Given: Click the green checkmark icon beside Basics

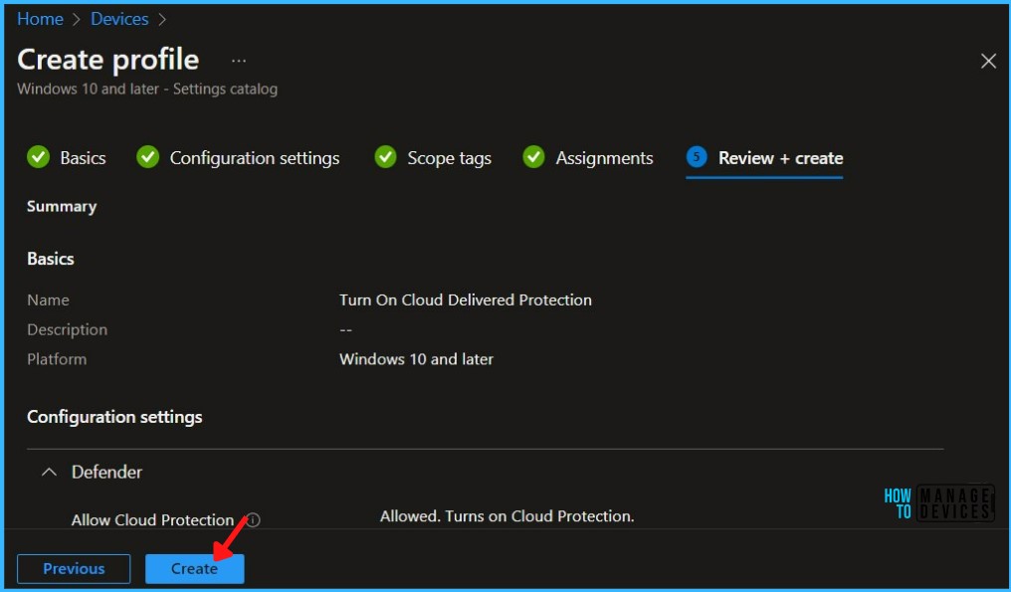Looking at the screenshot, I should pos(38,157).
